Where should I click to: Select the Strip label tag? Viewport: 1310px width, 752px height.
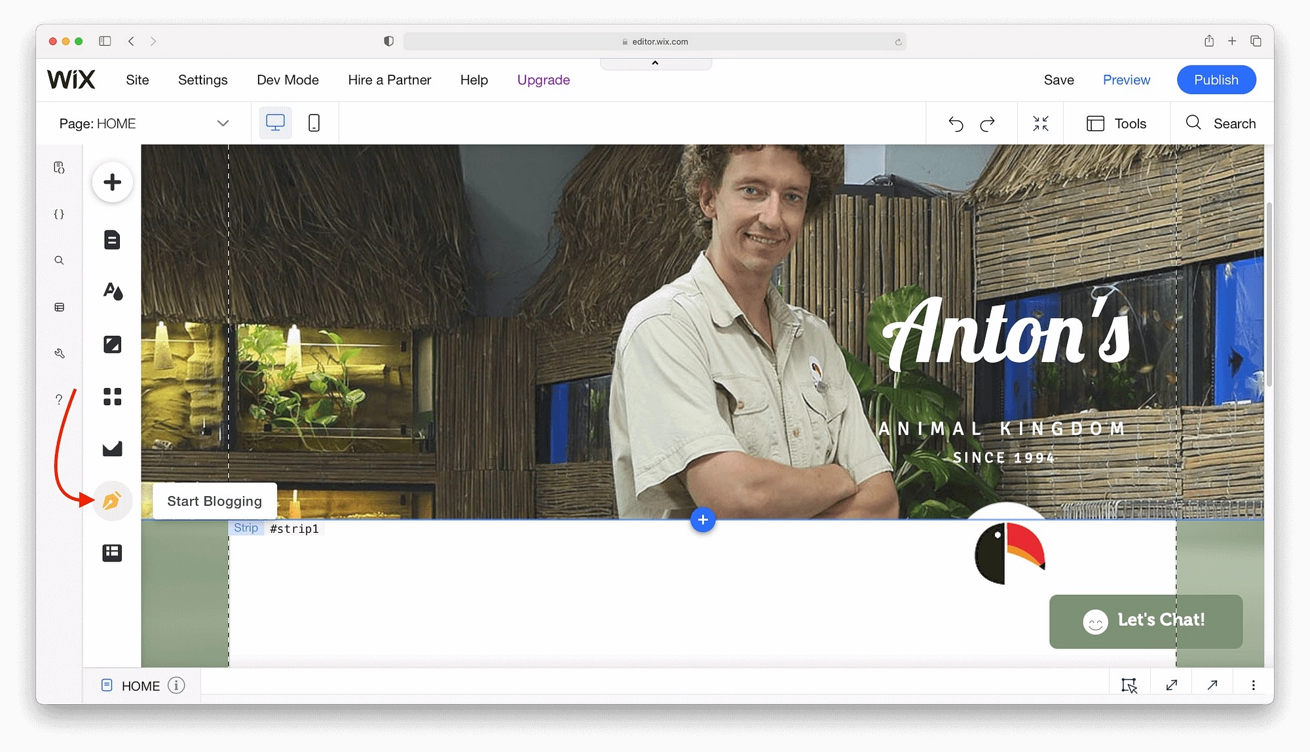click(x=246, y=528)
